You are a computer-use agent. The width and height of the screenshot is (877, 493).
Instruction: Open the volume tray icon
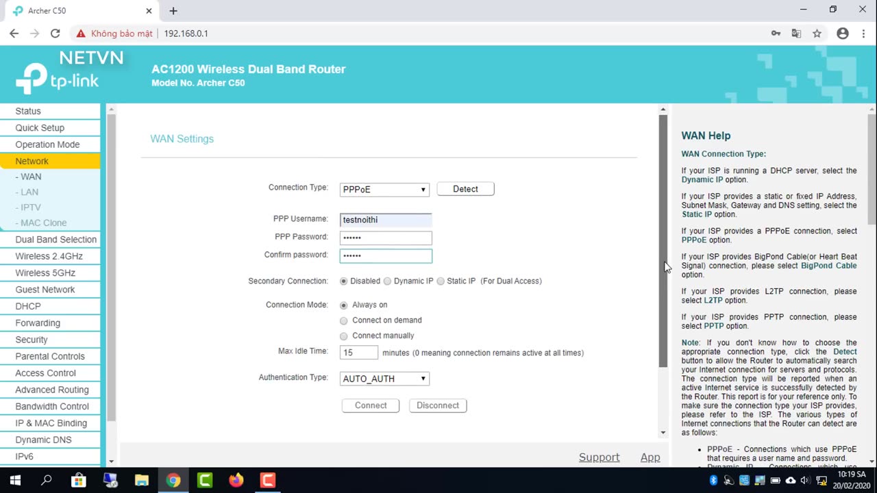click(806, 480)
